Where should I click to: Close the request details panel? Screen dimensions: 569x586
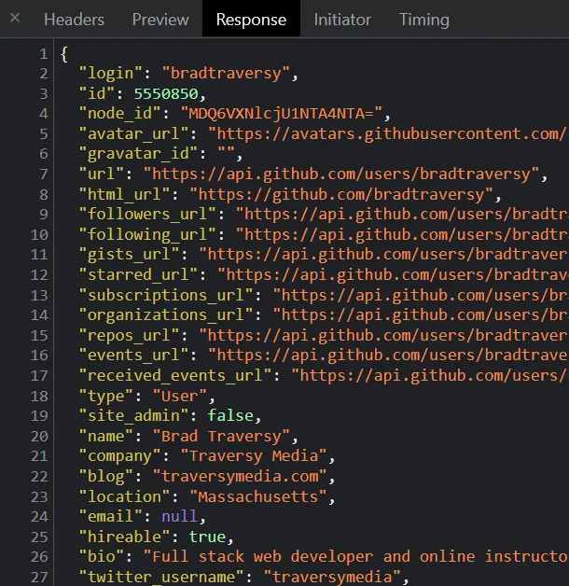pos(15,19)
